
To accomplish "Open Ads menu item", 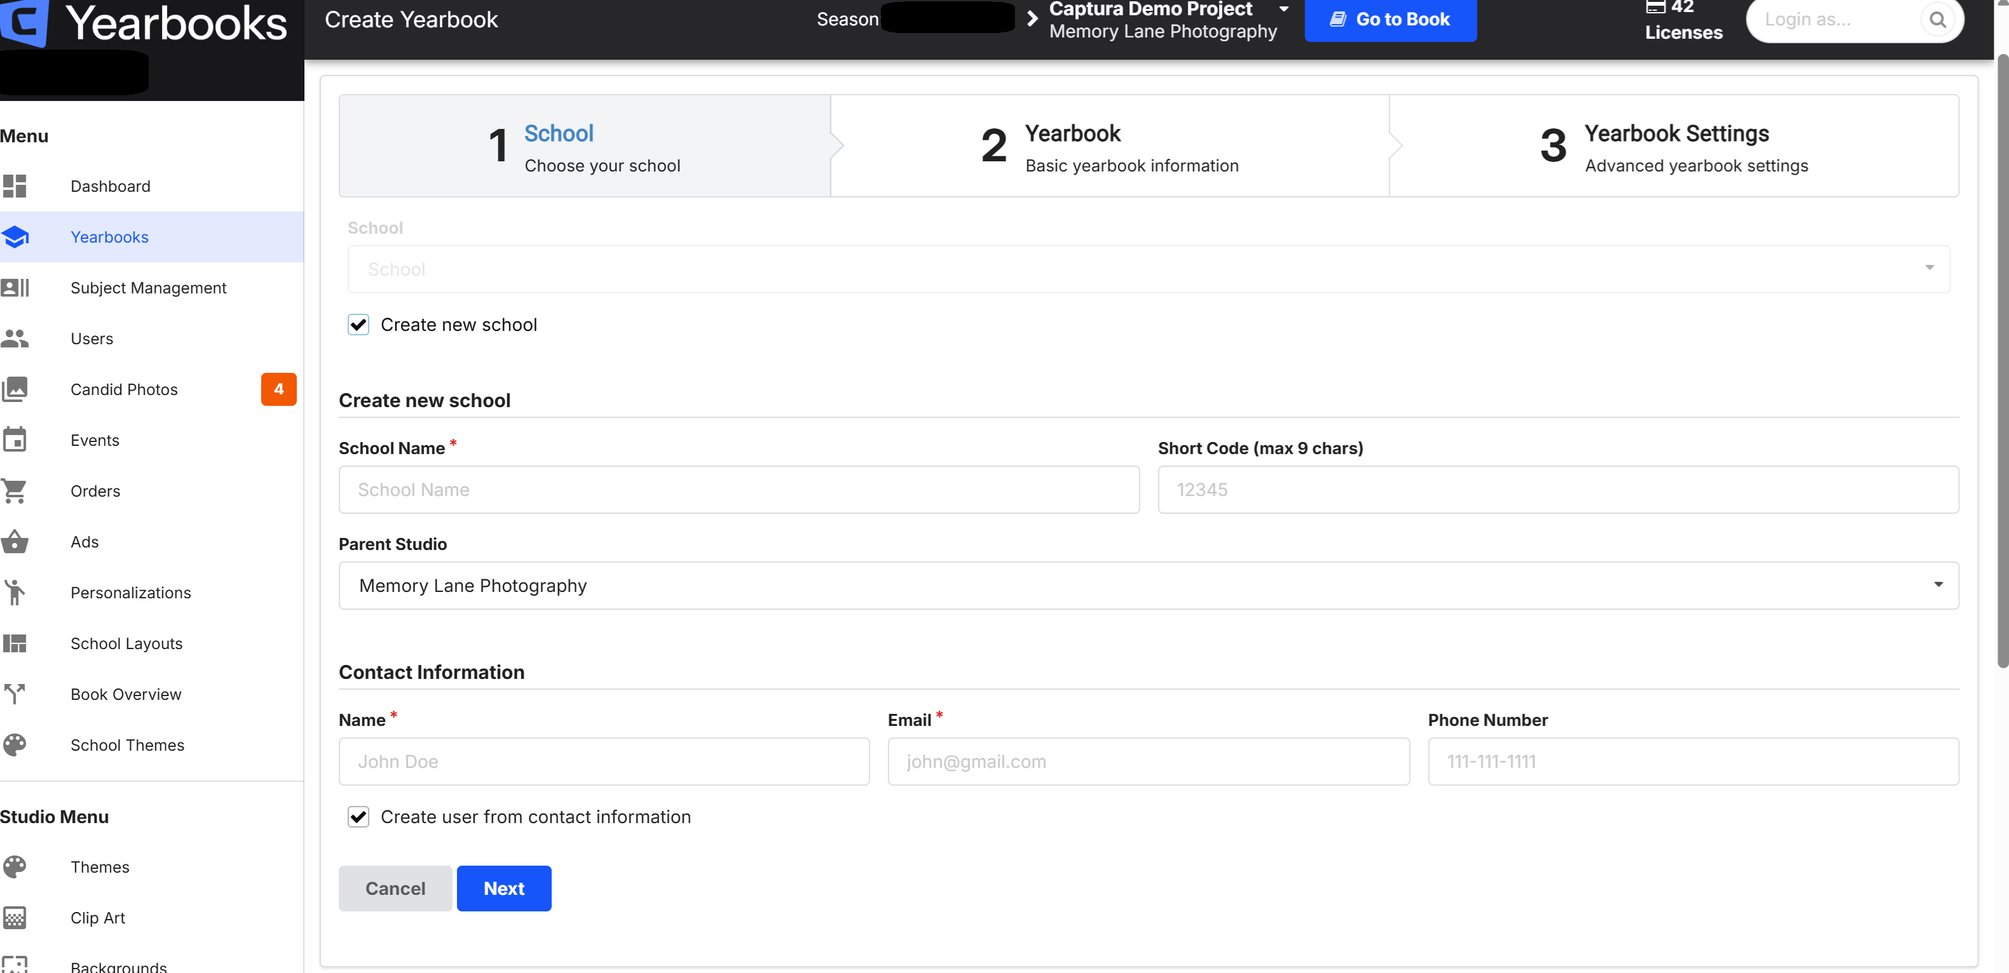I will click(x=152, y=542).
